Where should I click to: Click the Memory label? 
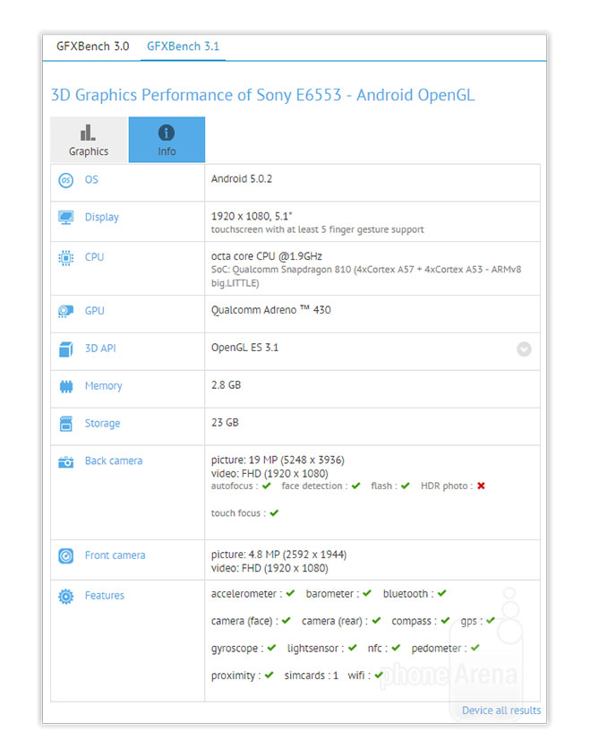click(x=104, y=385)
